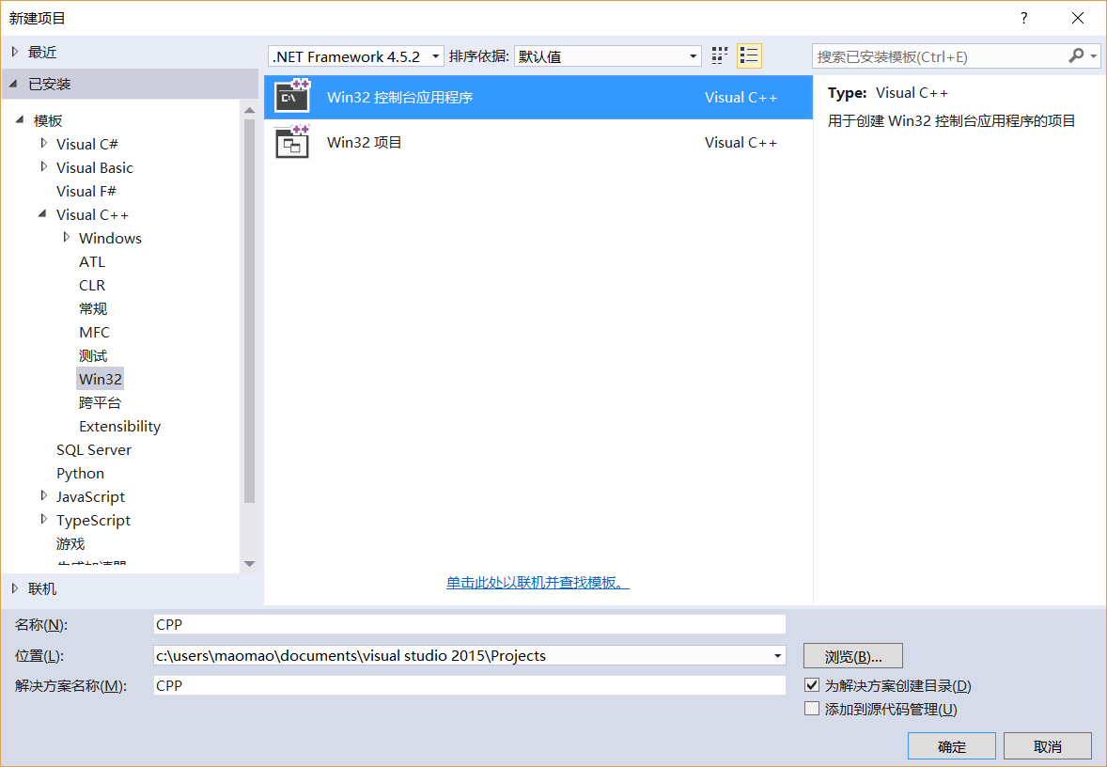Select Win32 tree item
1107x767 pixels.
pyautogui.click(x=101, y=379)
